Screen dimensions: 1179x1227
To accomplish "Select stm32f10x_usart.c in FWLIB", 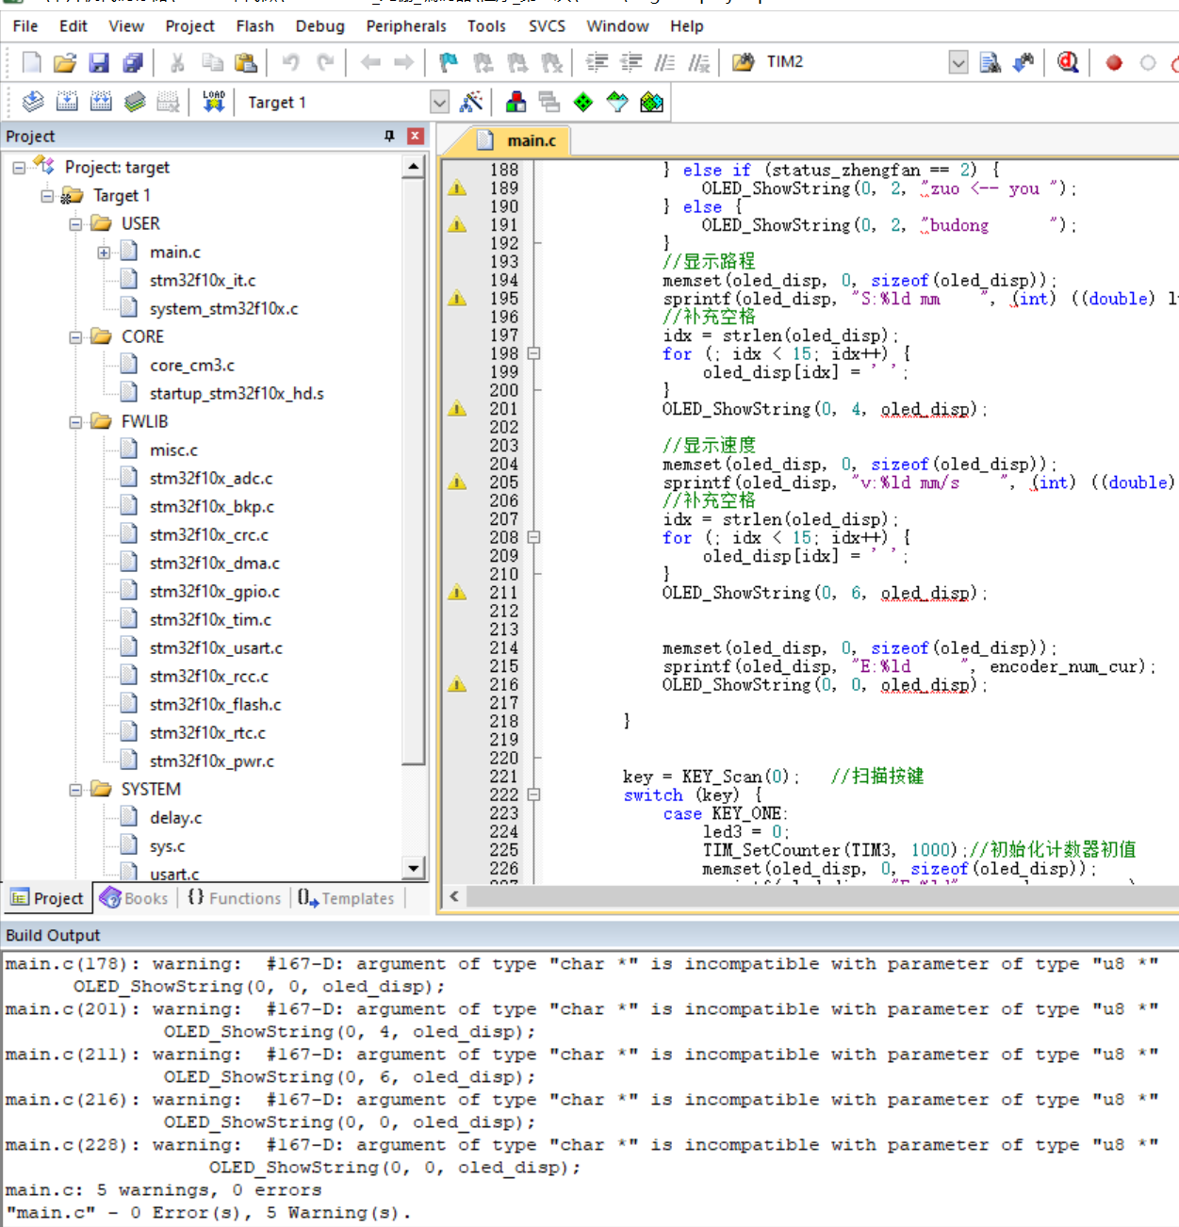I will [x=216, y=648].
